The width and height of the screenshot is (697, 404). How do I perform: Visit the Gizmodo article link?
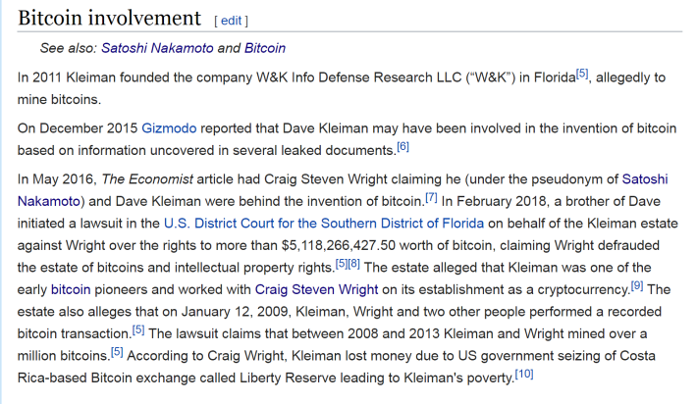coord(169,128)
